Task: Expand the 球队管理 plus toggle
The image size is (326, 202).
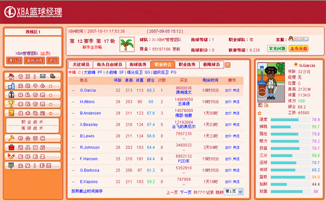Action: [51, 95]
